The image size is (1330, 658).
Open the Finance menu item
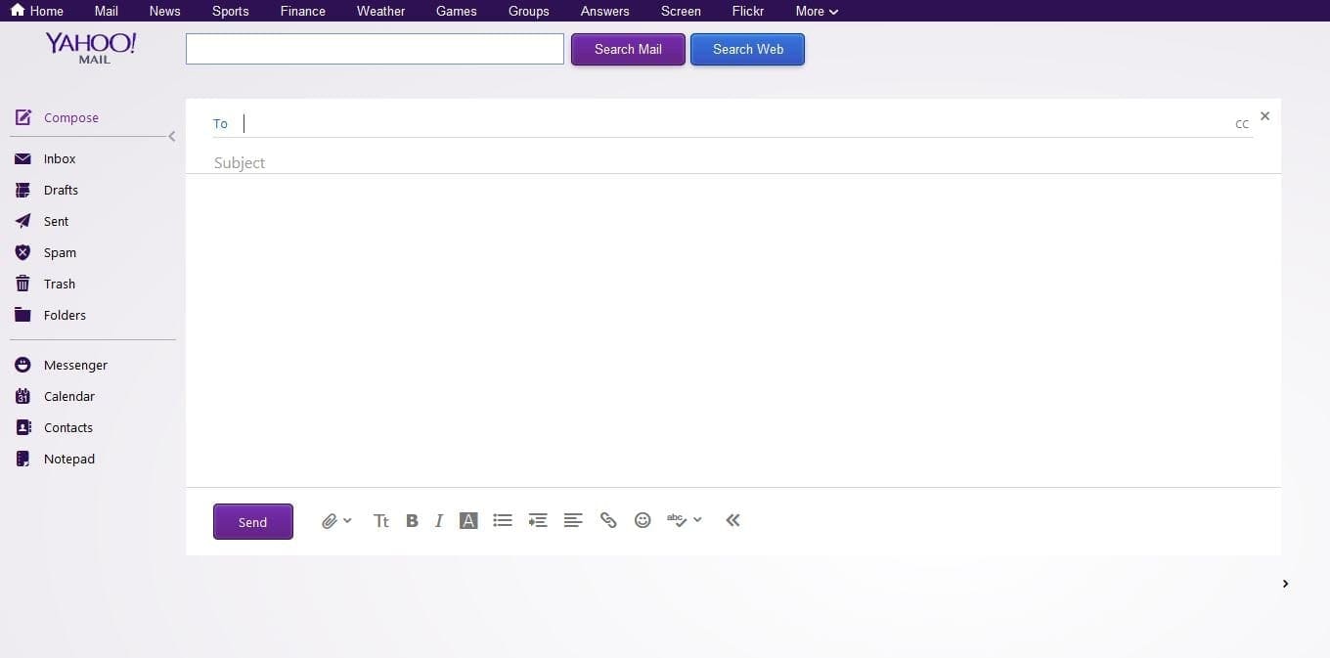pyautogui.click(x=303, y=12)
